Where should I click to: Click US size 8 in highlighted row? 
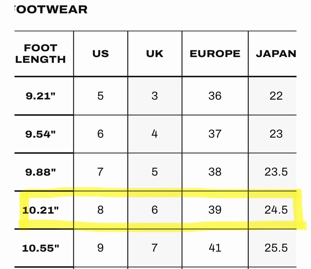pyautogui.click(x=100, y=210)
